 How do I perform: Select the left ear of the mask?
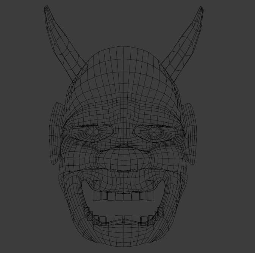pos(56,134)
